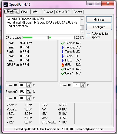Click the Vcore1 1,07V reading
Viewport: 117px width, 134px height.
coord(19,105)
